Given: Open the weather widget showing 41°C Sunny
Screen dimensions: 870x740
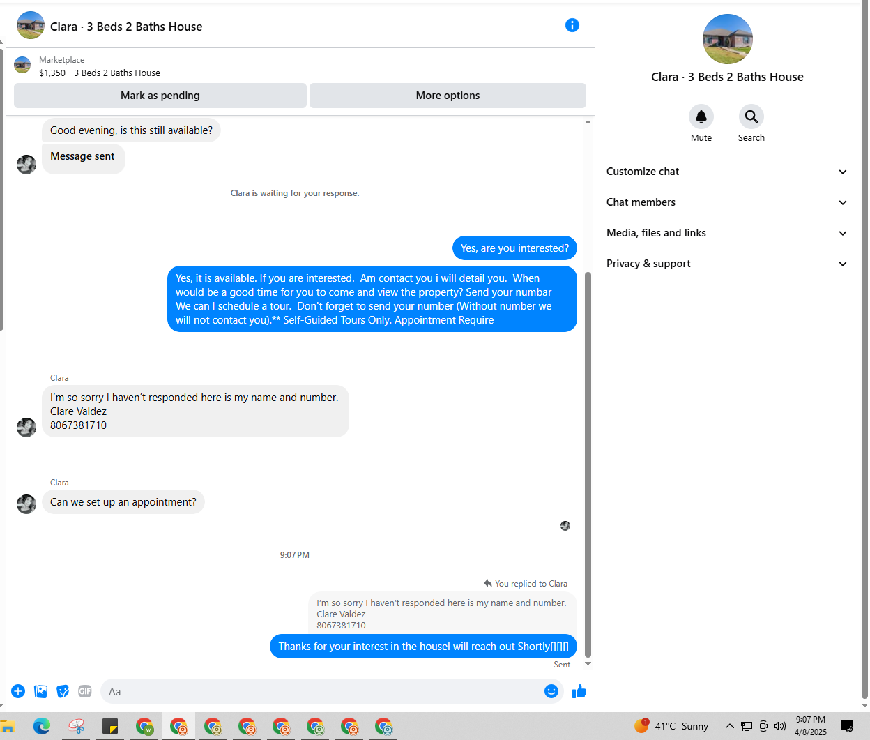Looking at the screenshot, I should [671, 726].
